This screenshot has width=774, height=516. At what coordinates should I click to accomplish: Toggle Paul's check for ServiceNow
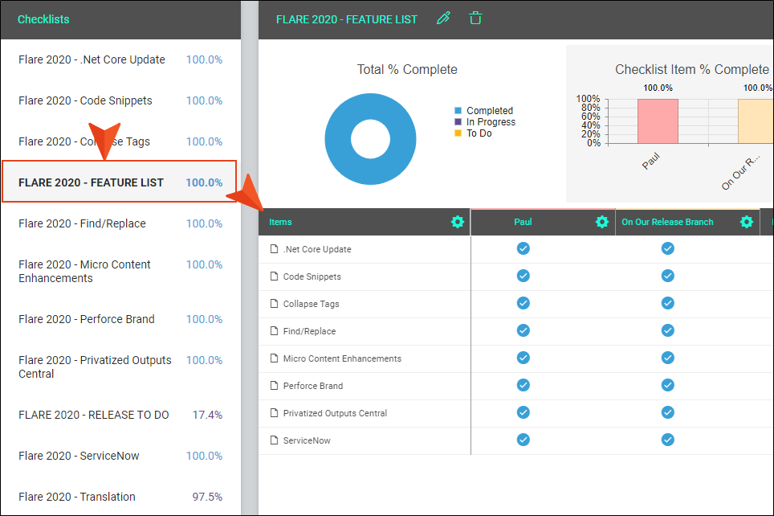(x=523, y=440)
